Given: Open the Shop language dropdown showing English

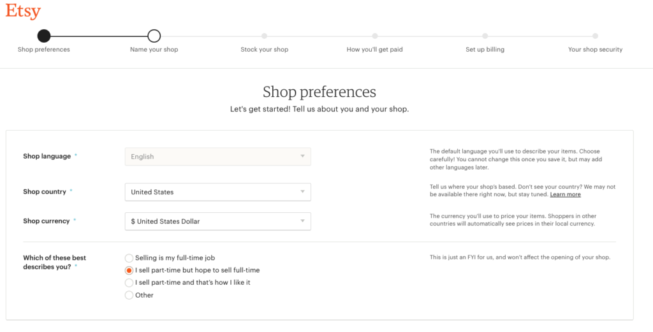Looking at the screenshot, I should click(x=218, y=156).
